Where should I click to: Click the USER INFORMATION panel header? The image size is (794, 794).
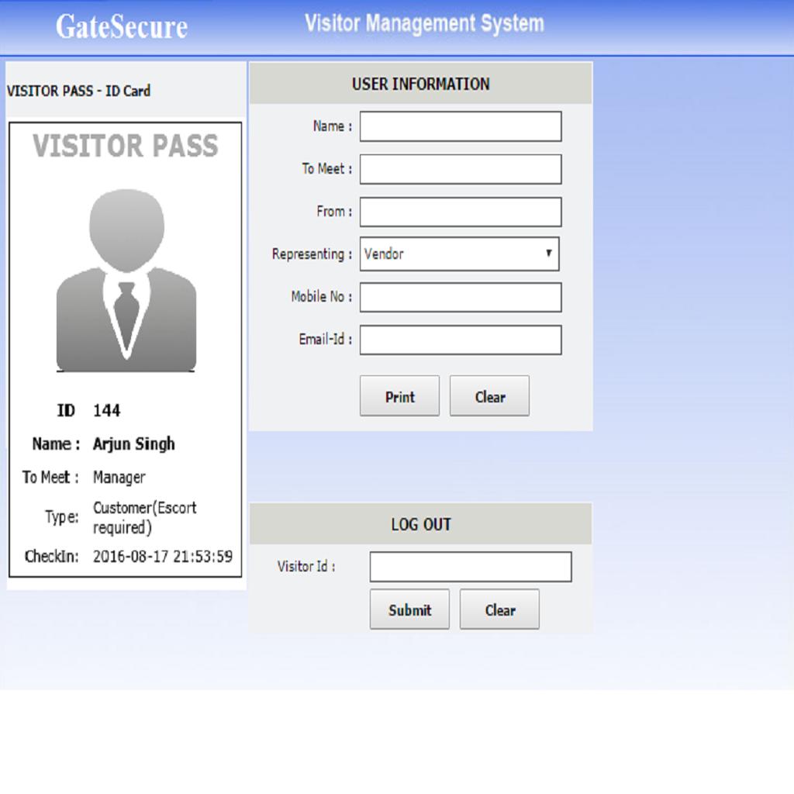[x=420, y=84]
